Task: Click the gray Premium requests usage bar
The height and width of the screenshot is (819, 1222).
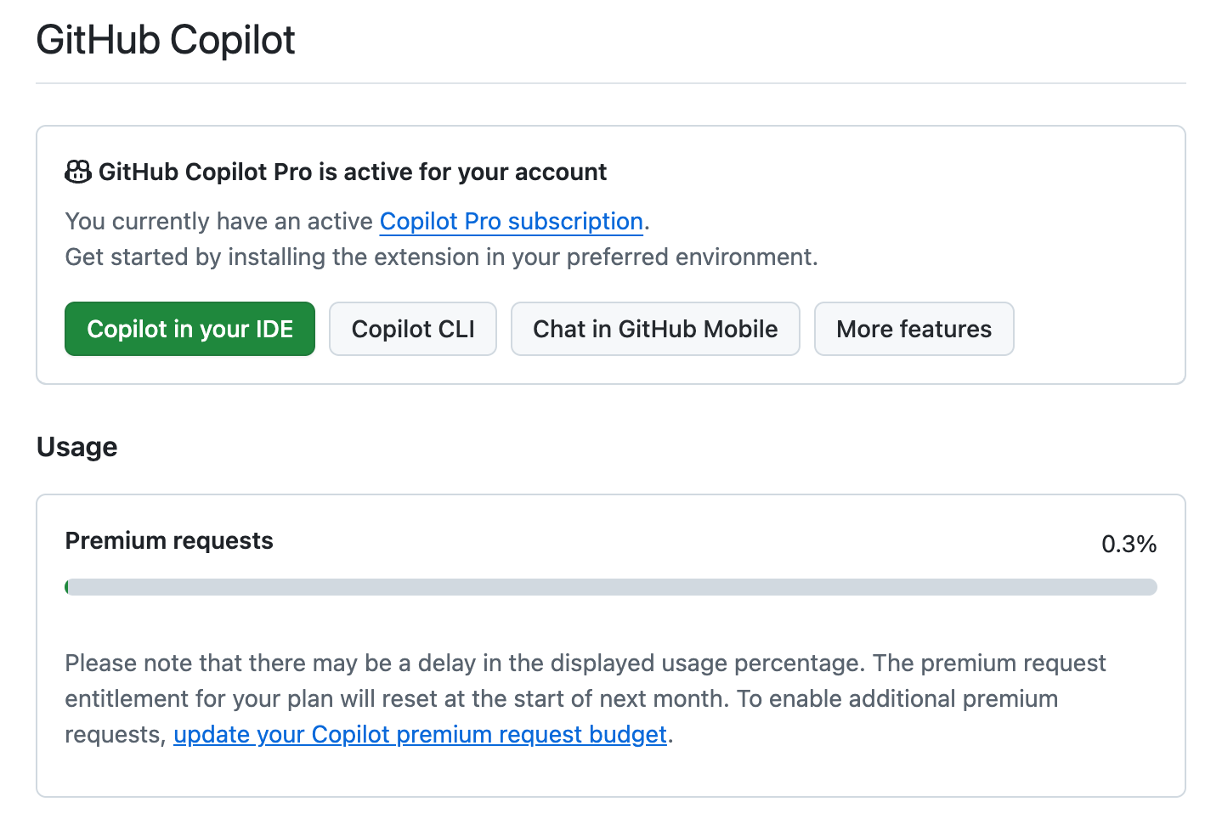Action: (x=611, y=587)
